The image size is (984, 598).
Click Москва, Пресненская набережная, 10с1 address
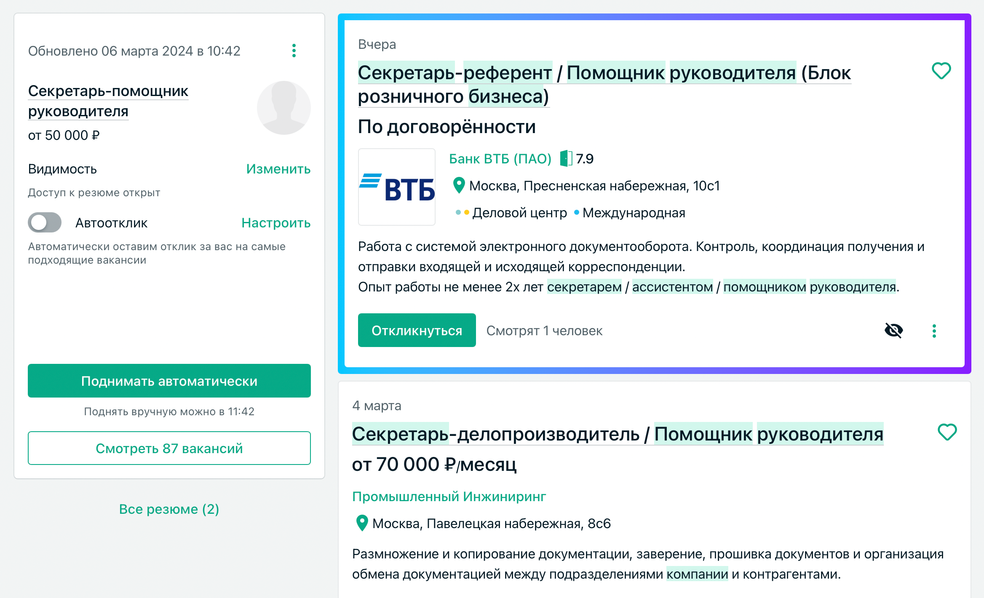pyautogui.click(x=594, y=186)
